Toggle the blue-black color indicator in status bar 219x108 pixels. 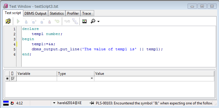(6, 103)
